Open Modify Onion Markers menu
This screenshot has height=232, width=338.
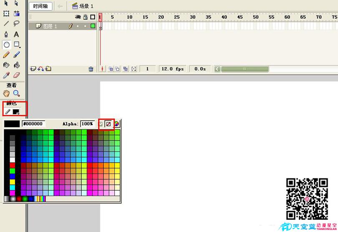[134, 69]
